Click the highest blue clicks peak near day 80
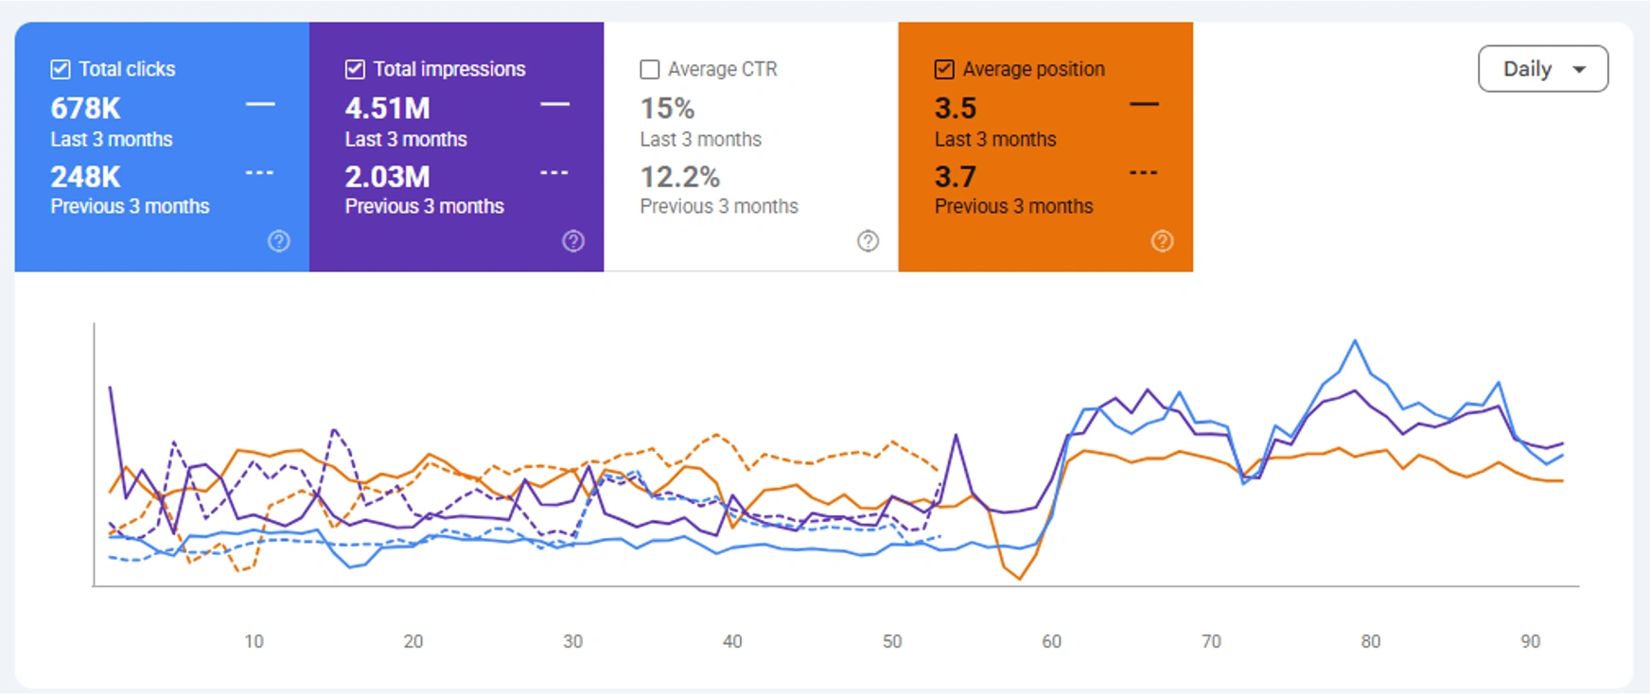This screenshot has height=694, width=1650. 1355,340
